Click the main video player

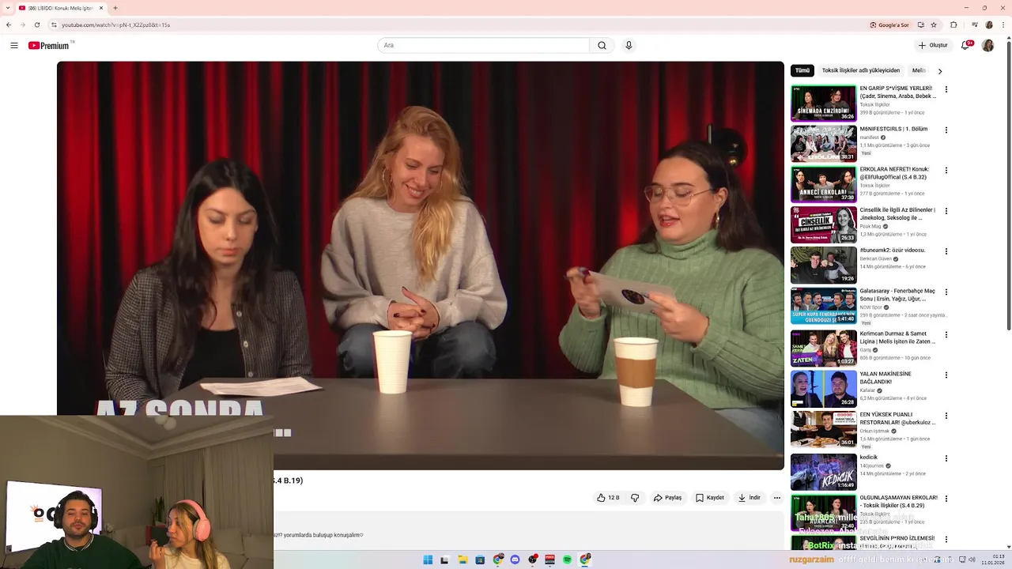coord(421,266)
